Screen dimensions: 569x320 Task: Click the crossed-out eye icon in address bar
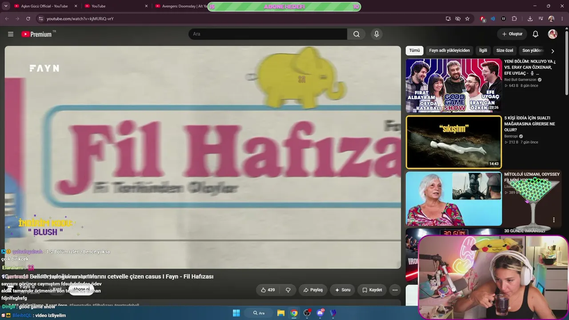point(458,19)
